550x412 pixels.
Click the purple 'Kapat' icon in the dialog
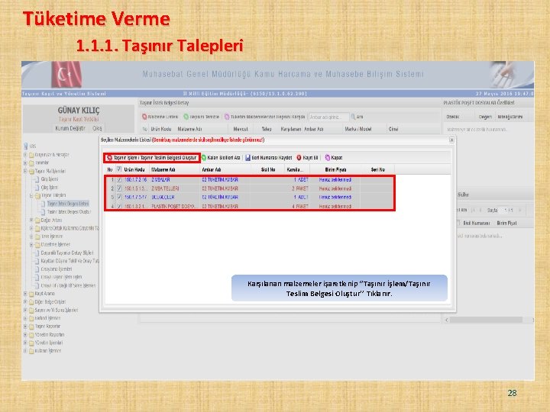pyautogui.click(x=327, y=158)
